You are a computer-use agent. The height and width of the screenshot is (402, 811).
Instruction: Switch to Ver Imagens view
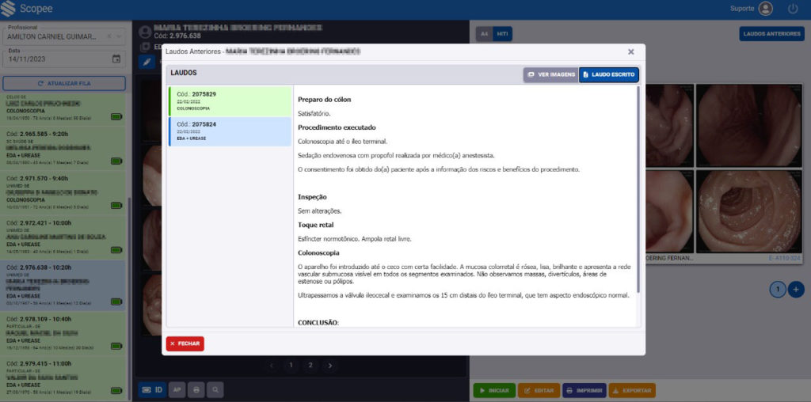(x=551, y=75)
